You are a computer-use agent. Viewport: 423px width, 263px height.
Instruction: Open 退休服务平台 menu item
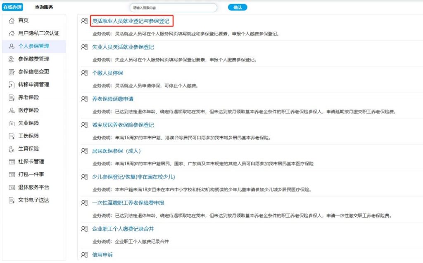pos(34,188)
